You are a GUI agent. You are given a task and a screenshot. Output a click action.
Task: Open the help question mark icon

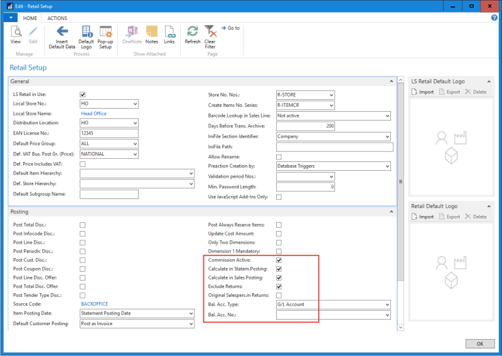point(494,18)
